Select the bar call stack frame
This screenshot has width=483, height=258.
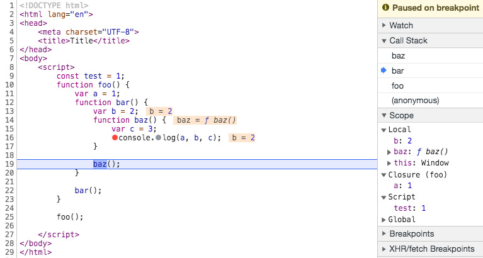click(430, 71)
